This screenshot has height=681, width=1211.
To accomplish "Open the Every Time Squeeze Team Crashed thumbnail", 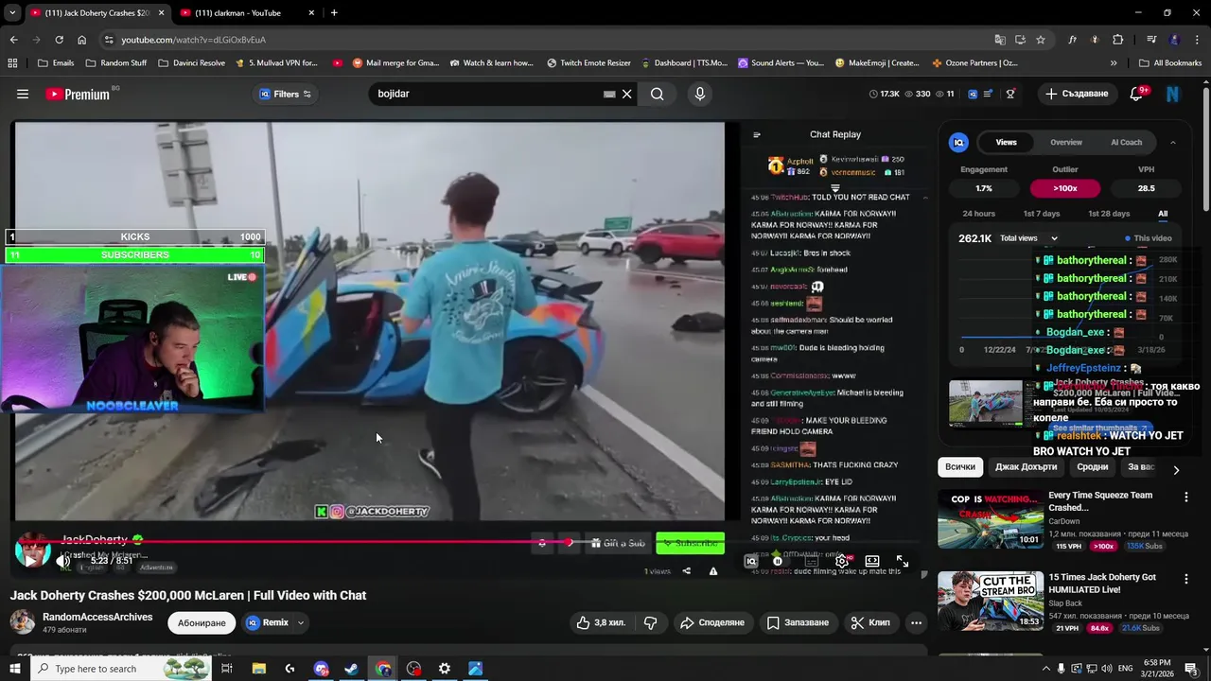I will pos(991,519).
